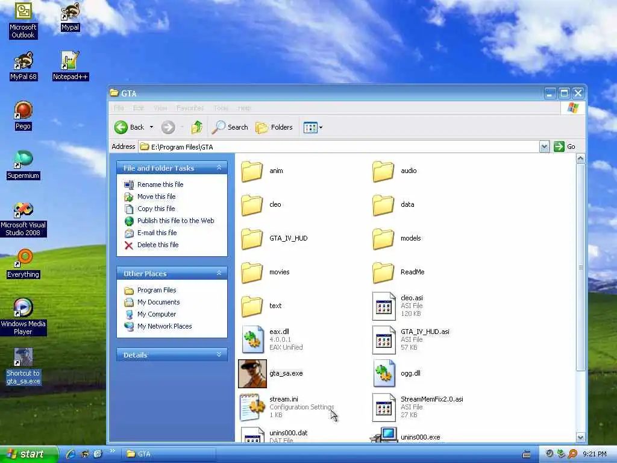Viewport: 617px width, 463px height.
Task: Select the gta_sa.exe file
Action: tap(272, 373)
